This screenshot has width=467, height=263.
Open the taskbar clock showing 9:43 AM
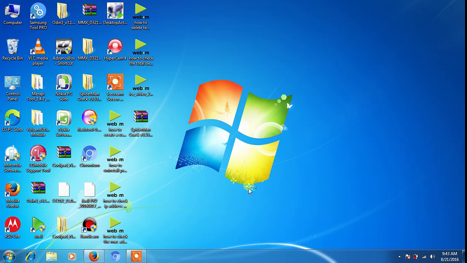pyautogui.click(x=450, y=256)
